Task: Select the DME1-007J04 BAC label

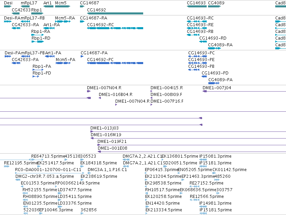Action: 217,88
